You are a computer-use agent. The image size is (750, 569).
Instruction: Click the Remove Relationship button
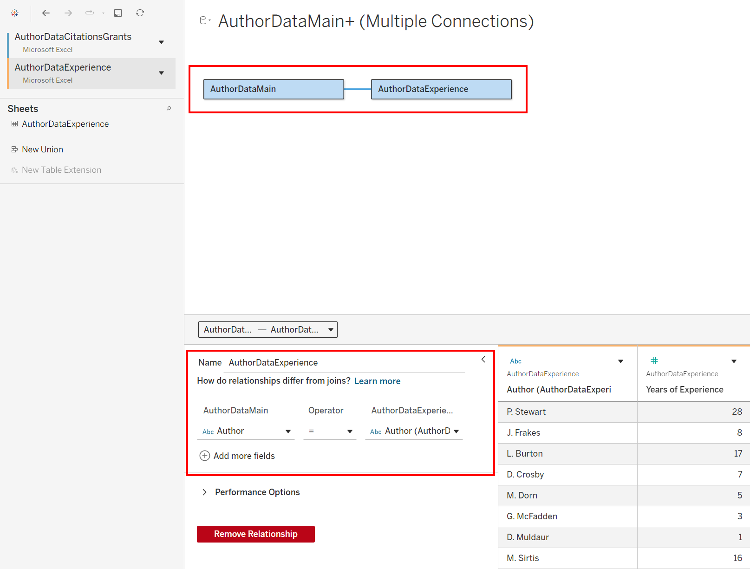pos(256,534)
